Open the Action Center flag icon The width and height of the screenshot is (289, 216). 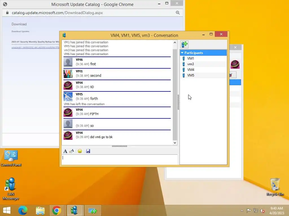coord(249,210)
